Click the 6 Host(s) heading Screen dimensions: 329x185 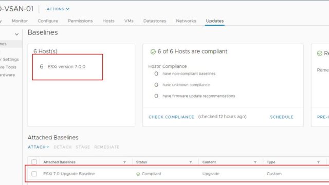tap(45, 51)
